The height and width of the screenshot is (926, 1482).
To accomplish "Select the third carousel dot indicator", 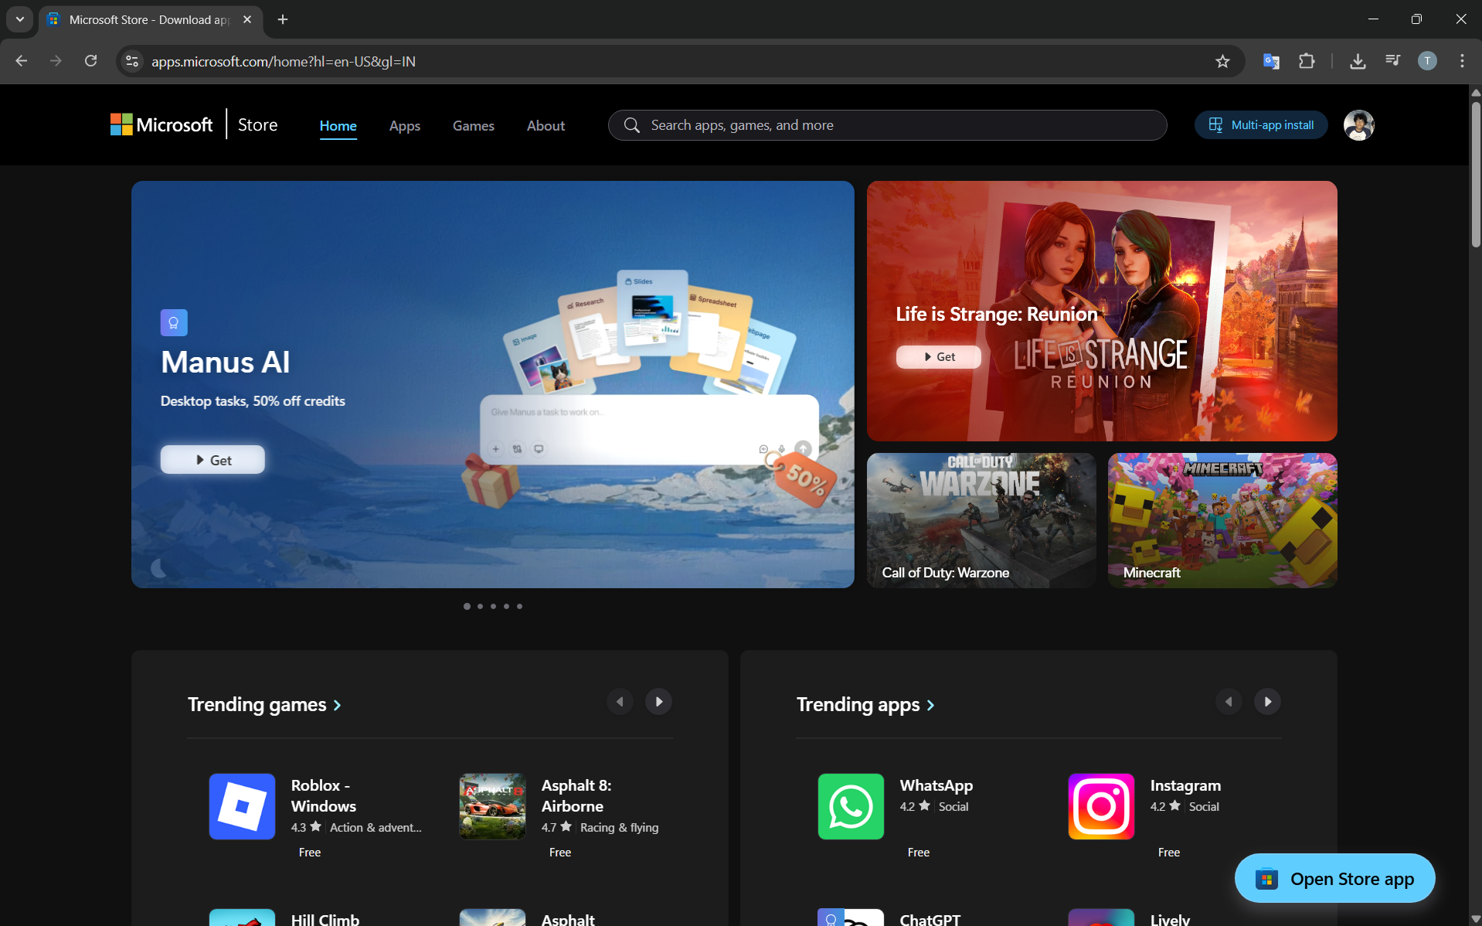I will [x=493, y=606].
